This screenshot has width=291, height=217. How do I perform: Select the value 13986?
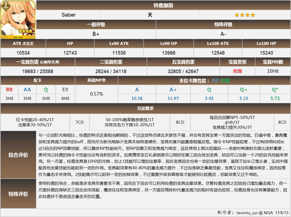tap(169, 53)
